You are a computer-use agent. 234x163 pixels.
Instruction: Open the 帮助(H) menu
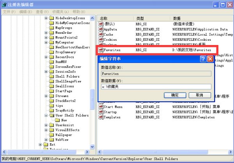(79, 12)
